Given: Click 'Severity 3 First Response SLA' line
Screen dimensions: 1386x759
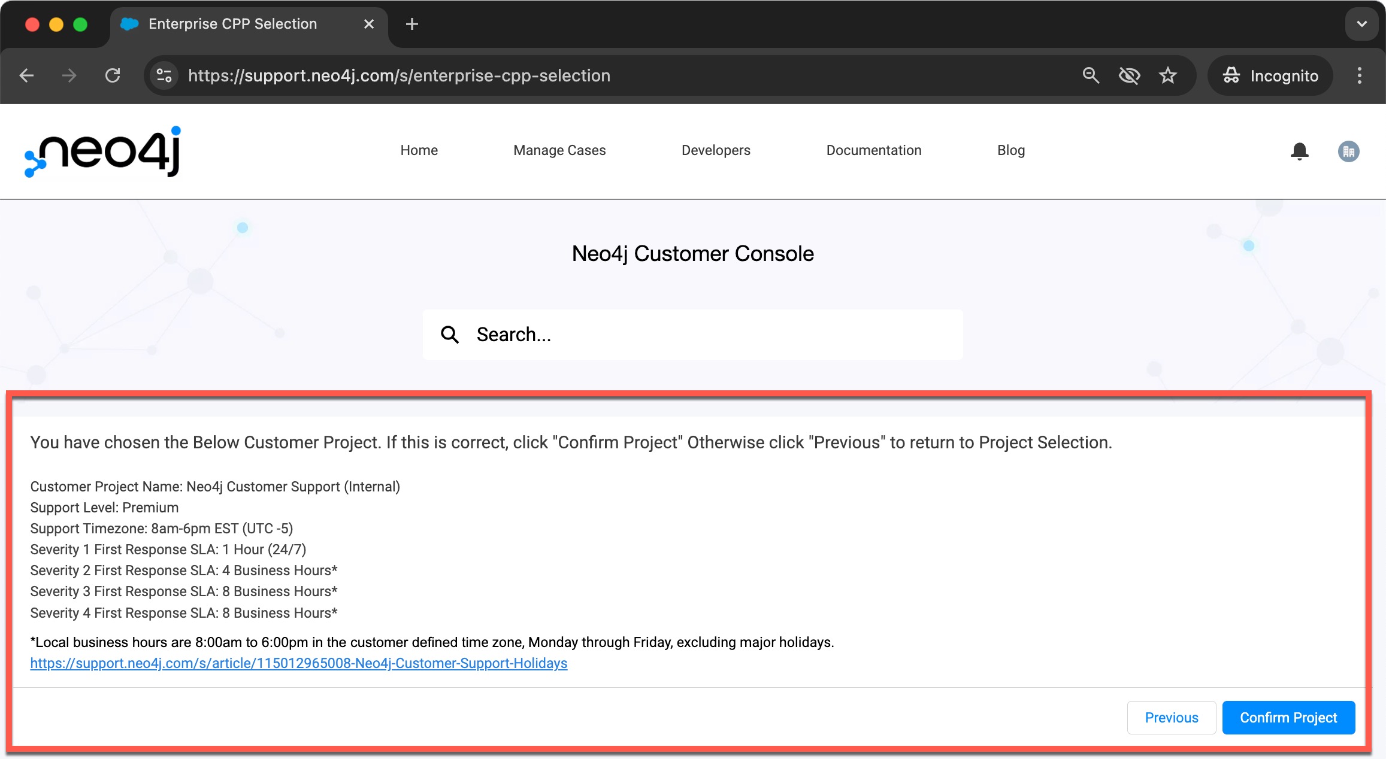Looking at the screenshot, I should (184, 591).
